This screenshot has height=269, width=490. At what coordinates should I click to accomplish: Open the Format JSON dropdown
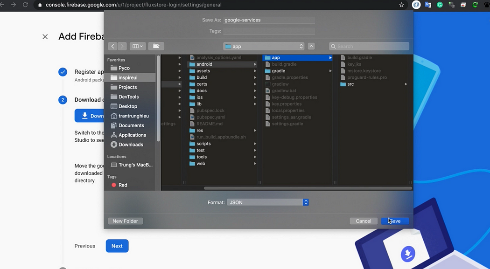click(x=268, y=202)
